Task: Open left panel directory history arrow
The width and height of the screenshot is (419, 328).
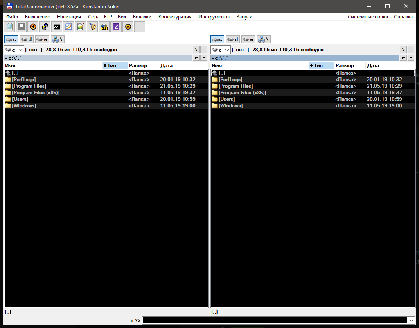Action: point(204,58)
